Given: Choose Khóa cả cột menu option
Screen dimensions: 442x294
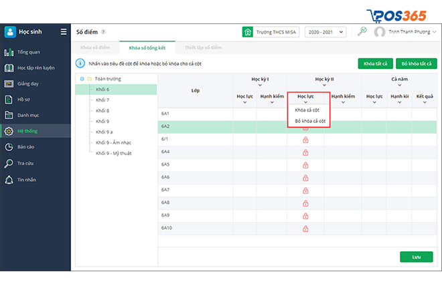Looking at the screenshot, I should (308, 110).
